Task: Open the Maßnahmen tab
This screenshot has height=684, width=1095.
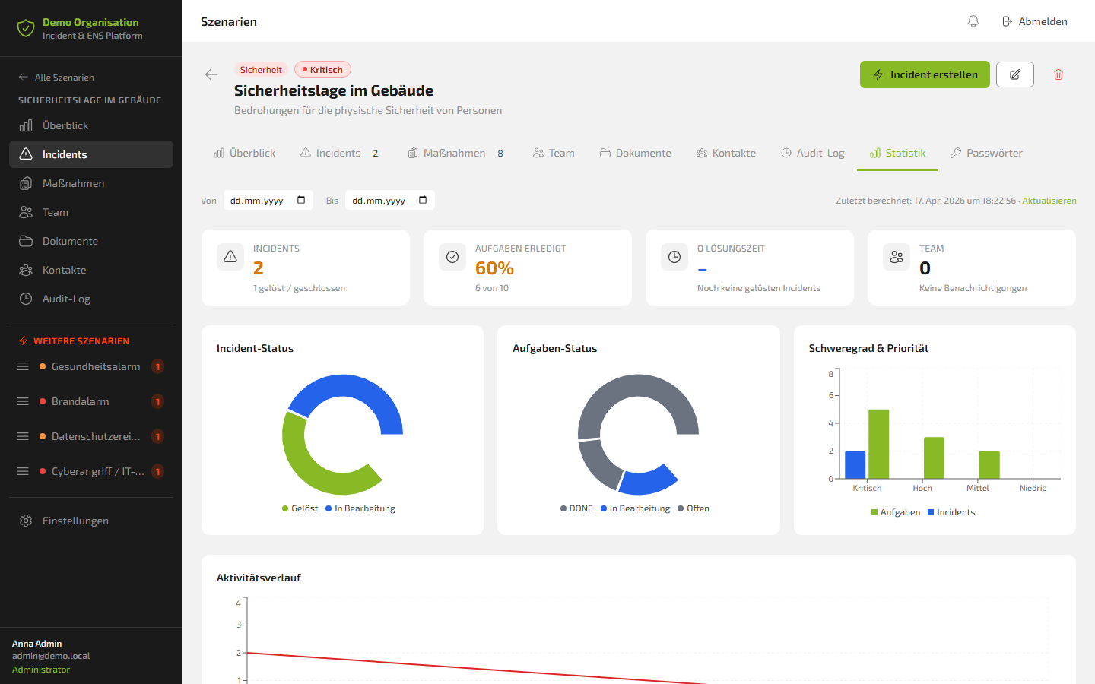Action: coord(455,153)
